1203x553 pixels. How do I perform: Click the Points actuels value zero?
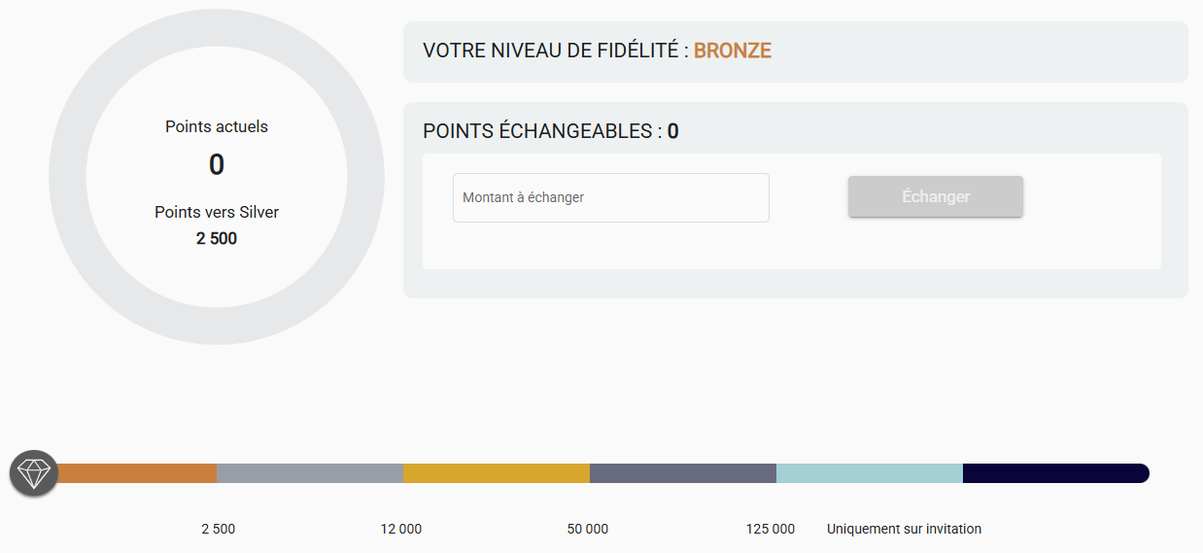(x=217, y=164)
